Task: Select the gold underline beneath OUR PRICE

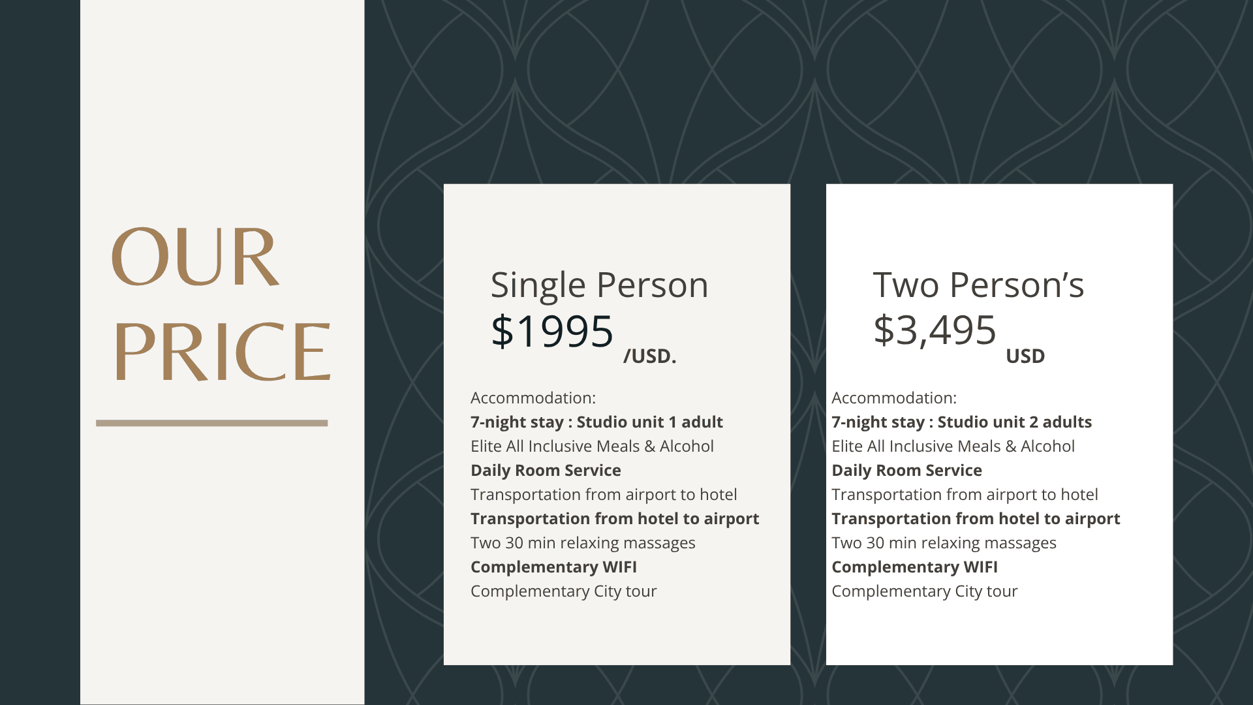Action: tap(211, 423)
